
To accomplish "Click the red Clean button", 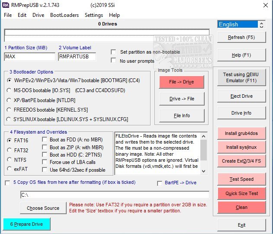I will [241, 207].
